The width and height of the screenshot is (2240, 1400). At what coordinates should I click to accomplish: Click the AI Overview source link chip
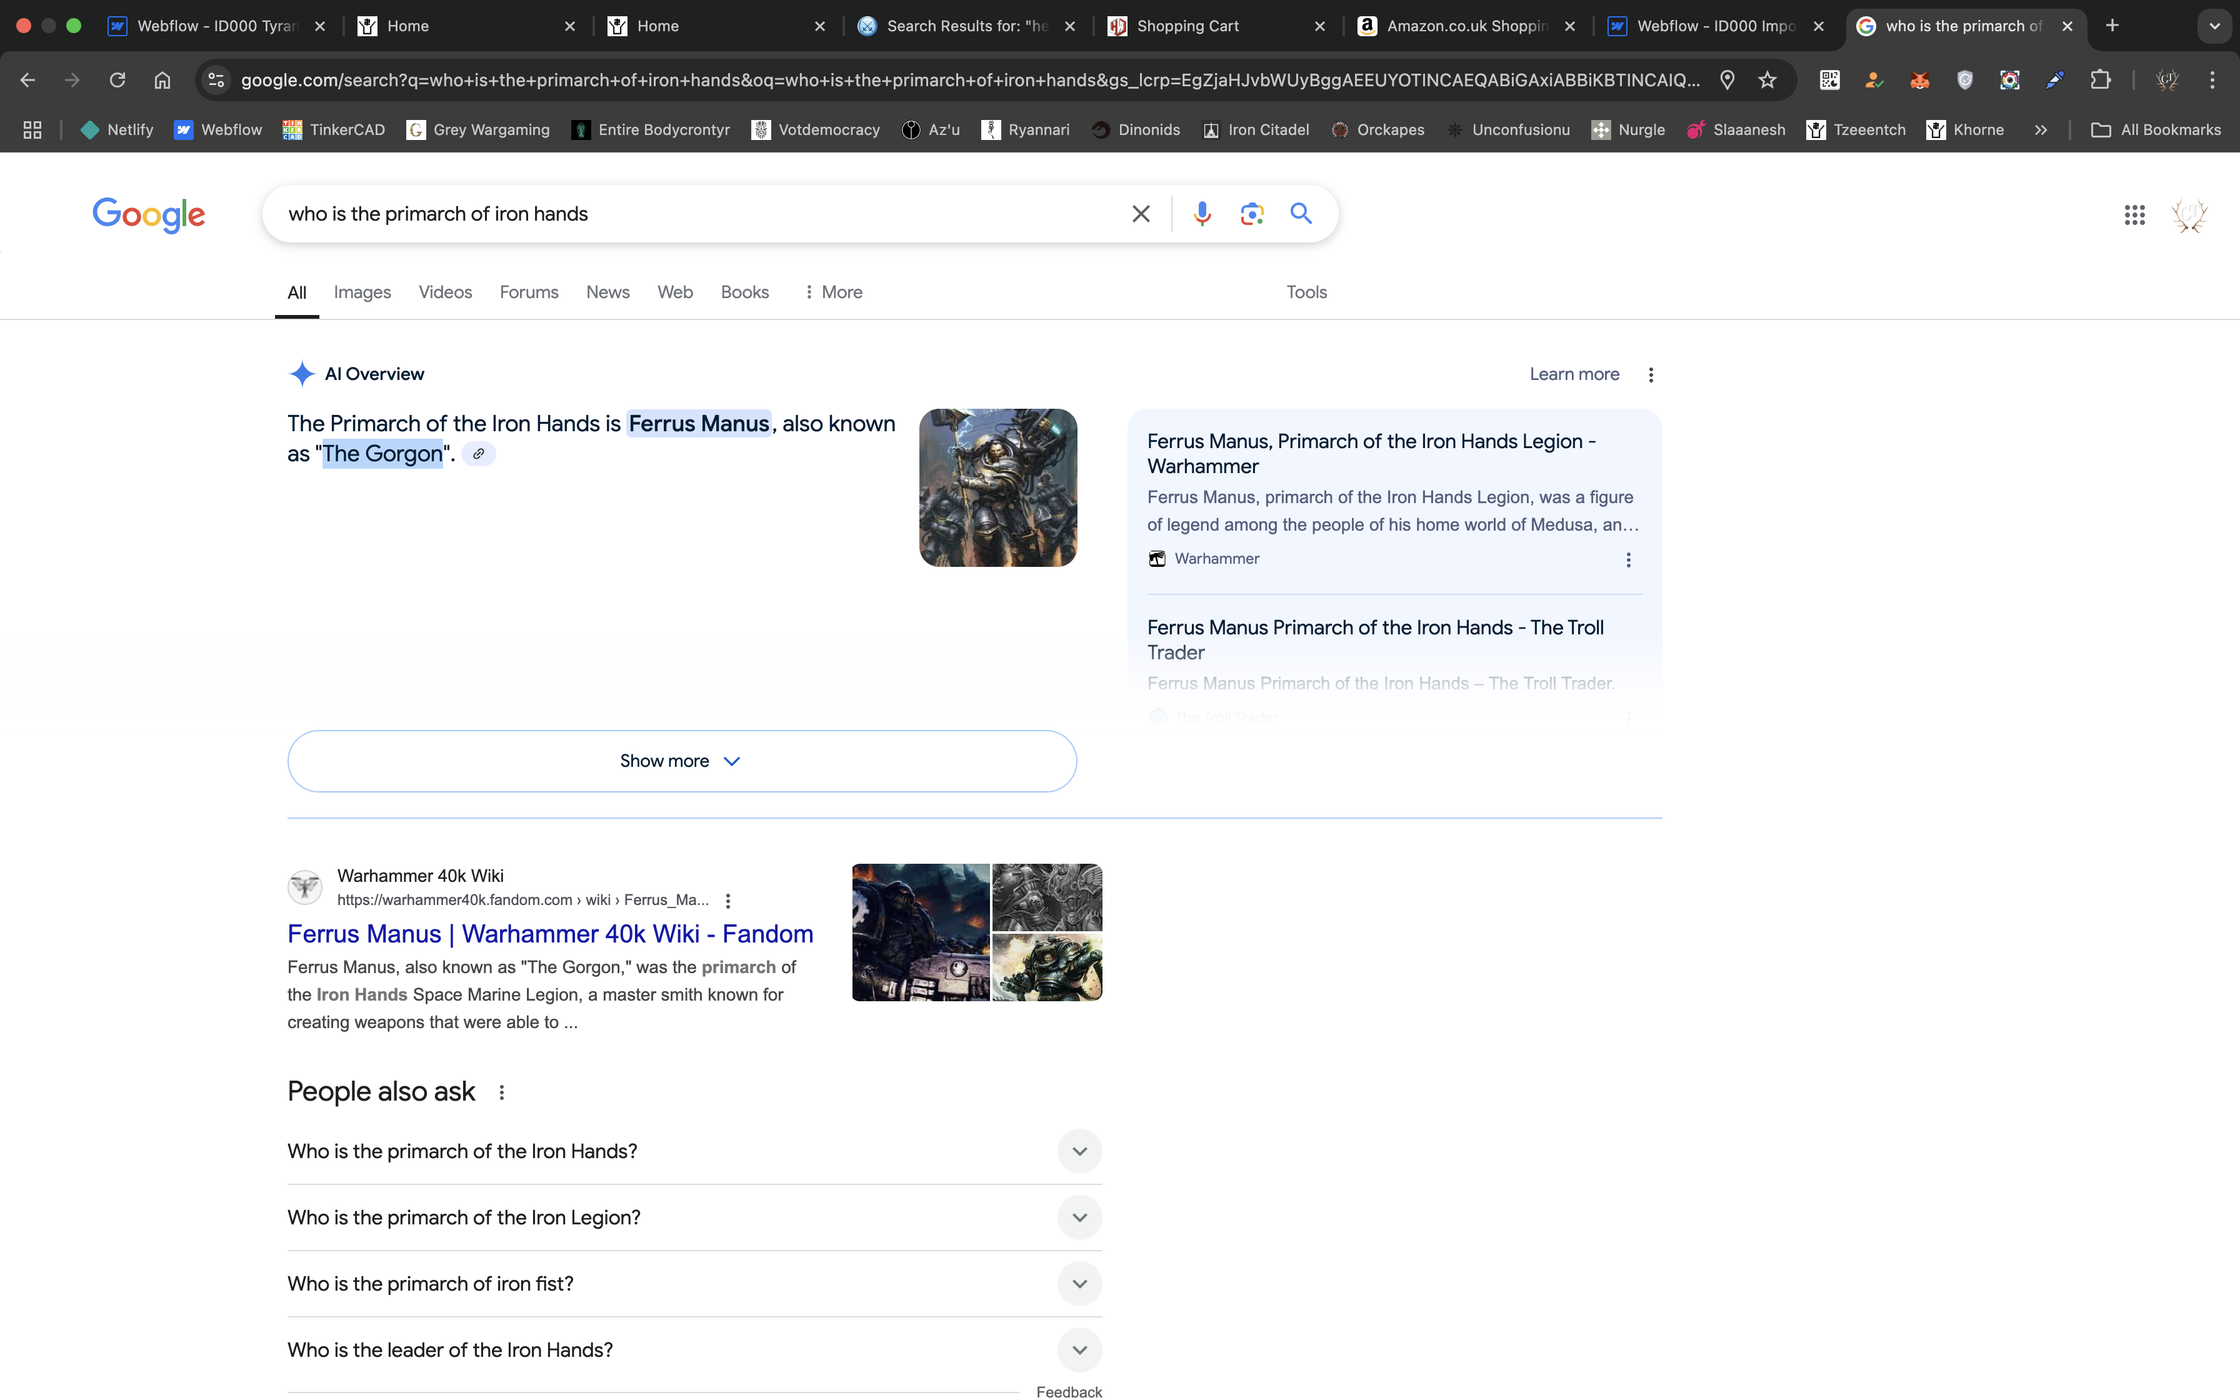pos(479,454)
